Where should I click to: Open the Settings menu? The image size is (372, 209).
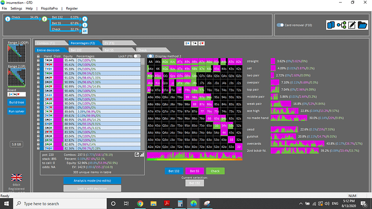16,8
